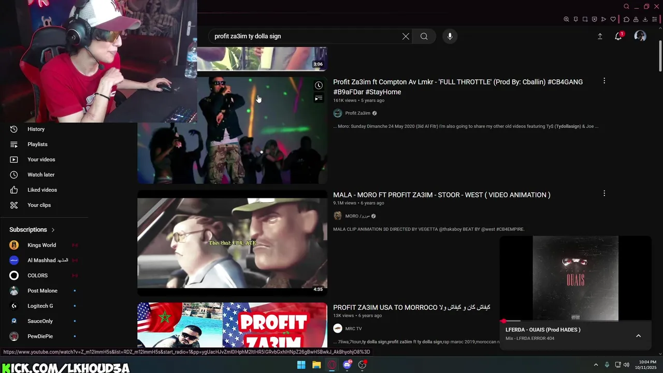Open the MORO channel link
This screenshot has height=373, width=663.
[357, 216]
